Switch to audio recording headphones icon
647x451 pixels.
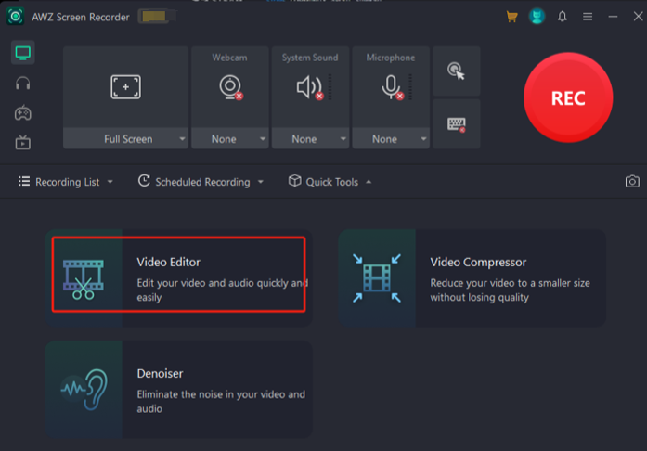coord(22,84)
